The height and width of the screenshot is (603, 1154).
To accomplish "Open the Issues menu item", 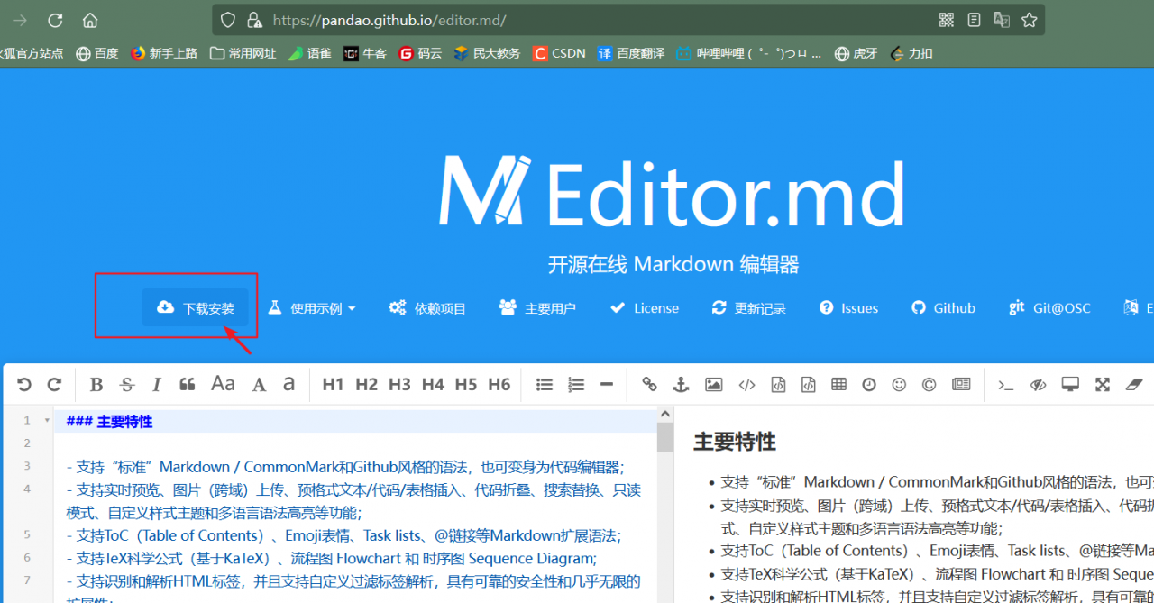I will coord(848,308).
